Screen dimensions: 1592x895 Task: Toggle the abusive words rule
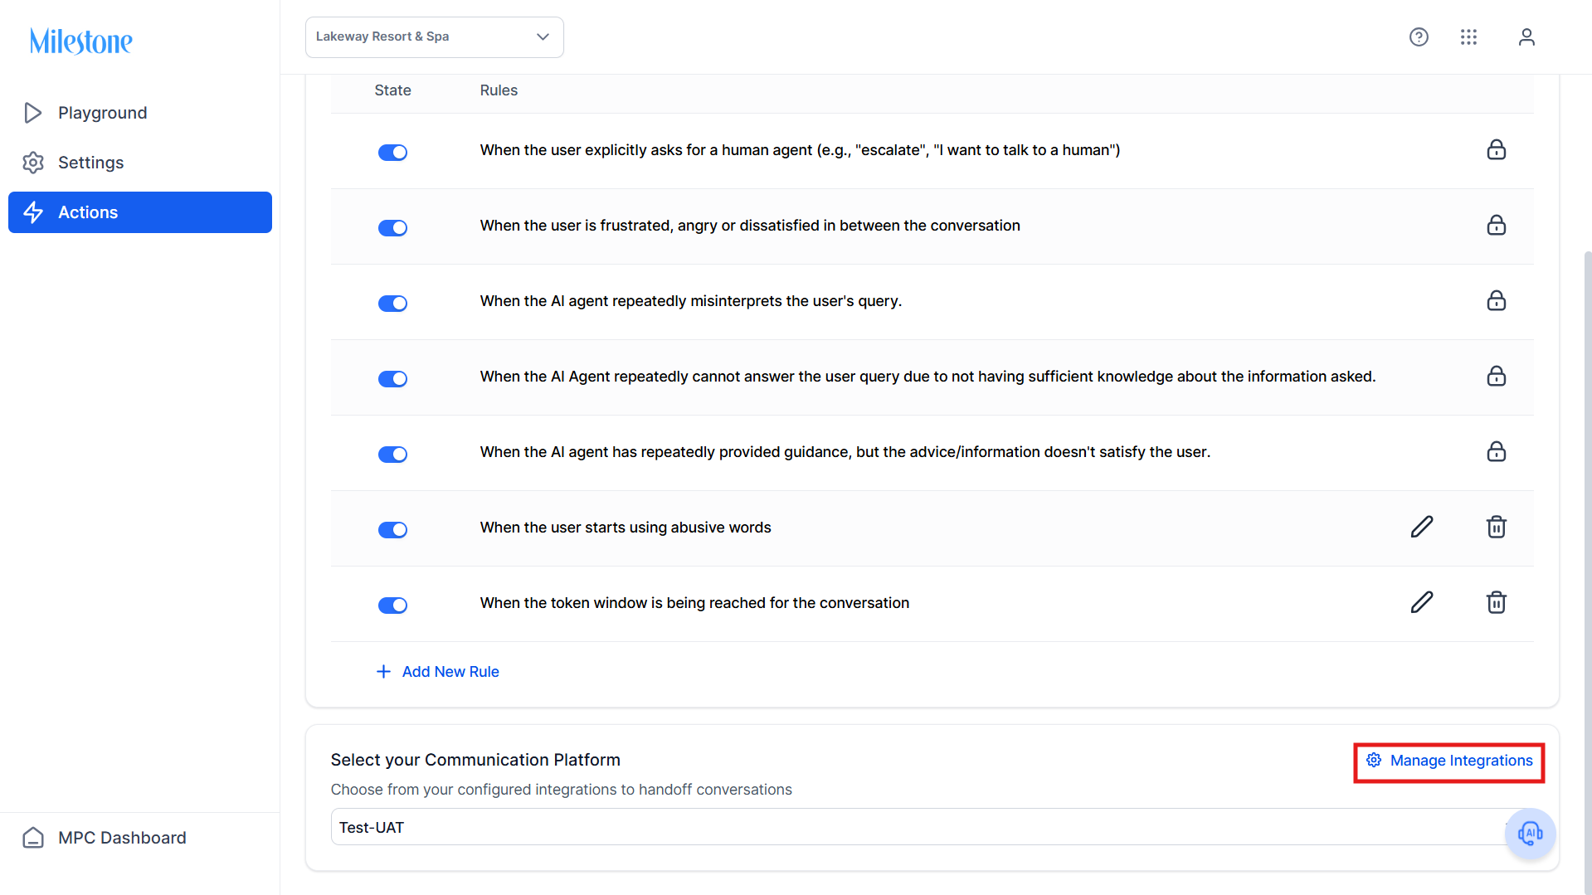392,530
